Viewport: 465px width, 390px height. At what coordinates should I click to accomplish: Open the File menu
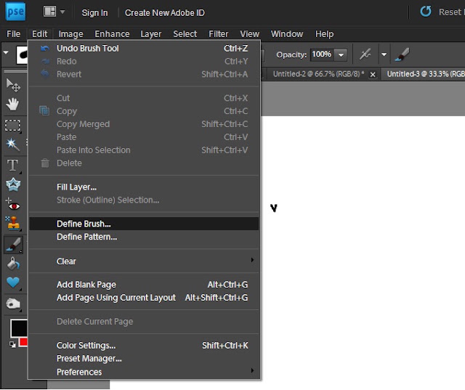point(13,34)
